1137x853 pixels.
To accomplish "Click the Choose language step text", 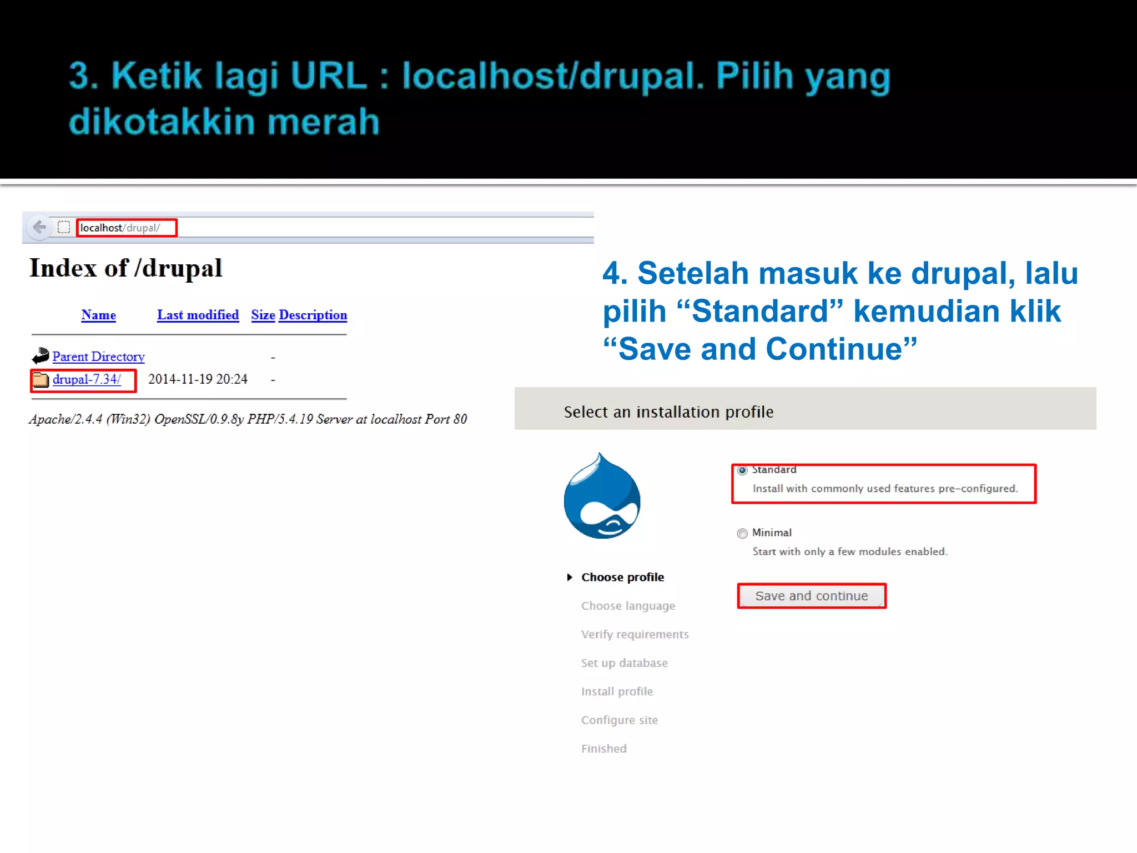I will [x=628, y=606].
